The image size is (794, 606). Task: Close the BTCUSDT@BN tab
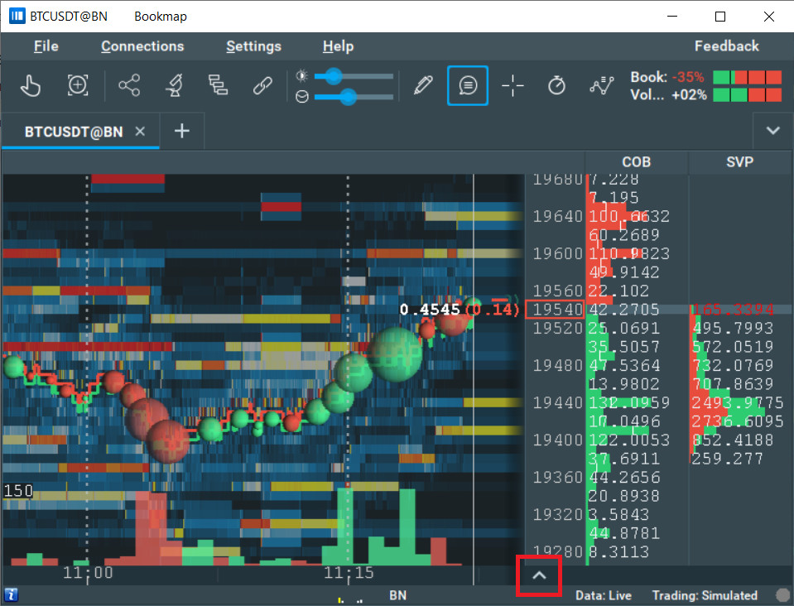140,132
